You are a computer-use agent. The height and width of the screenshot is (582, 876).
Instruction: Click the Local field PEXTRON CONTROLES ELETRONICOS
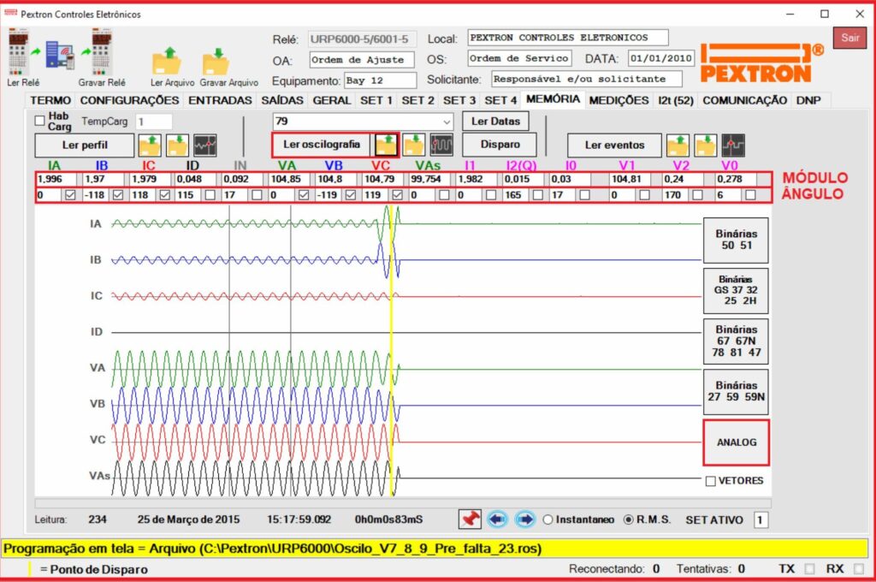pos(568,38)
